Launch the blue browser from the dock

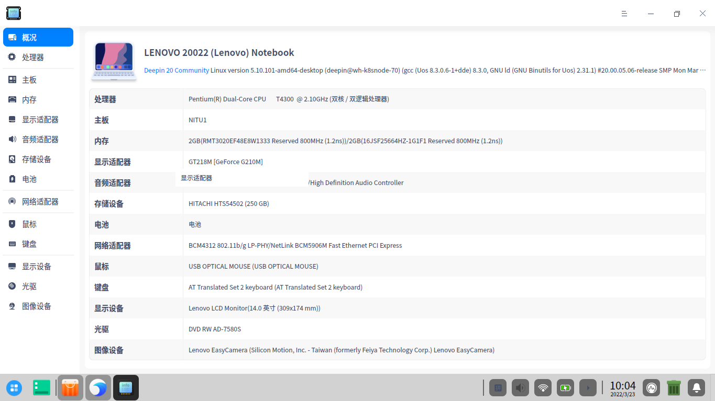click(98, 387)
